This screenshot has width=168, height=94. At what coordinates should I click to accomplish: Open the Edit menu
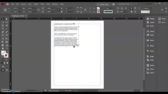pos(18,4)
